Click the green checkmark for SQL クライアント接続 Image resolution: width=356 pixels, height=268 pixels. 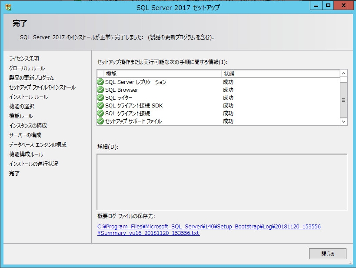click(100, 114)
